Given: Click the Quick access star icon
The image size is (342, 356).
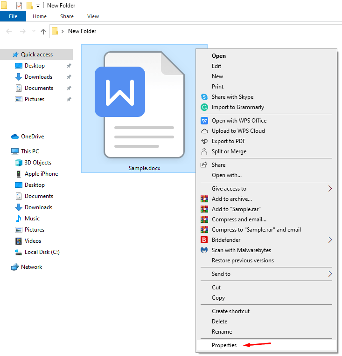Looking at the screenshot, I should (x=15, y=55).
